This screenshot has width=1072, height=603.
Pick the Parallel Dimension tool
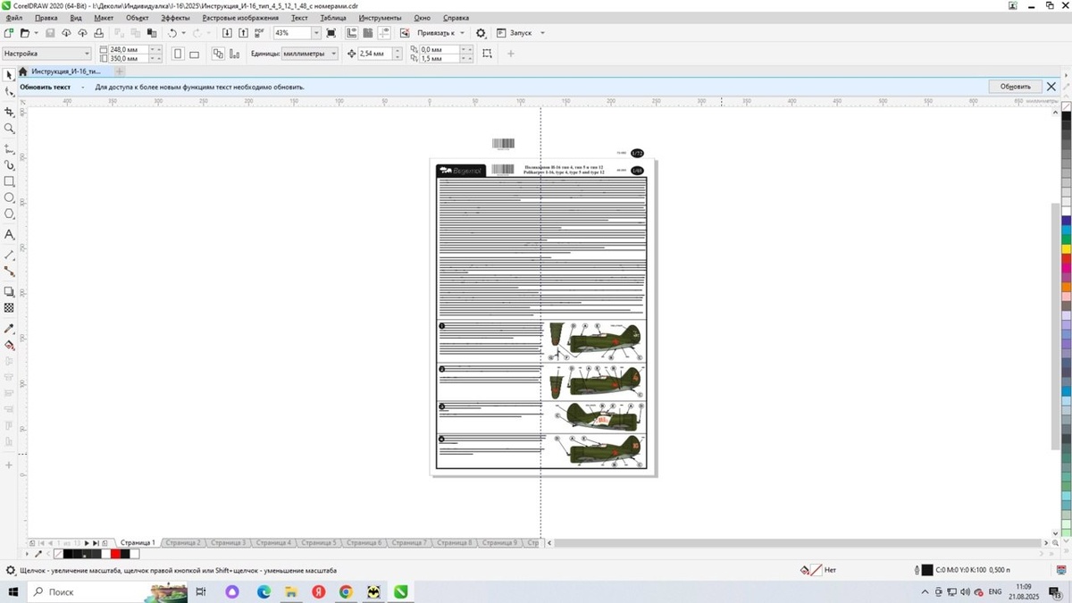9,255
